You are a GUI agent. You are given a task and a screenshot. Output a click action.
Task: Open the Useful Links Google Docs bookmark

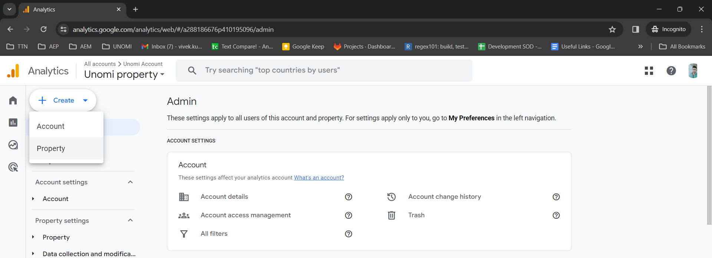[x=583, y=47]
